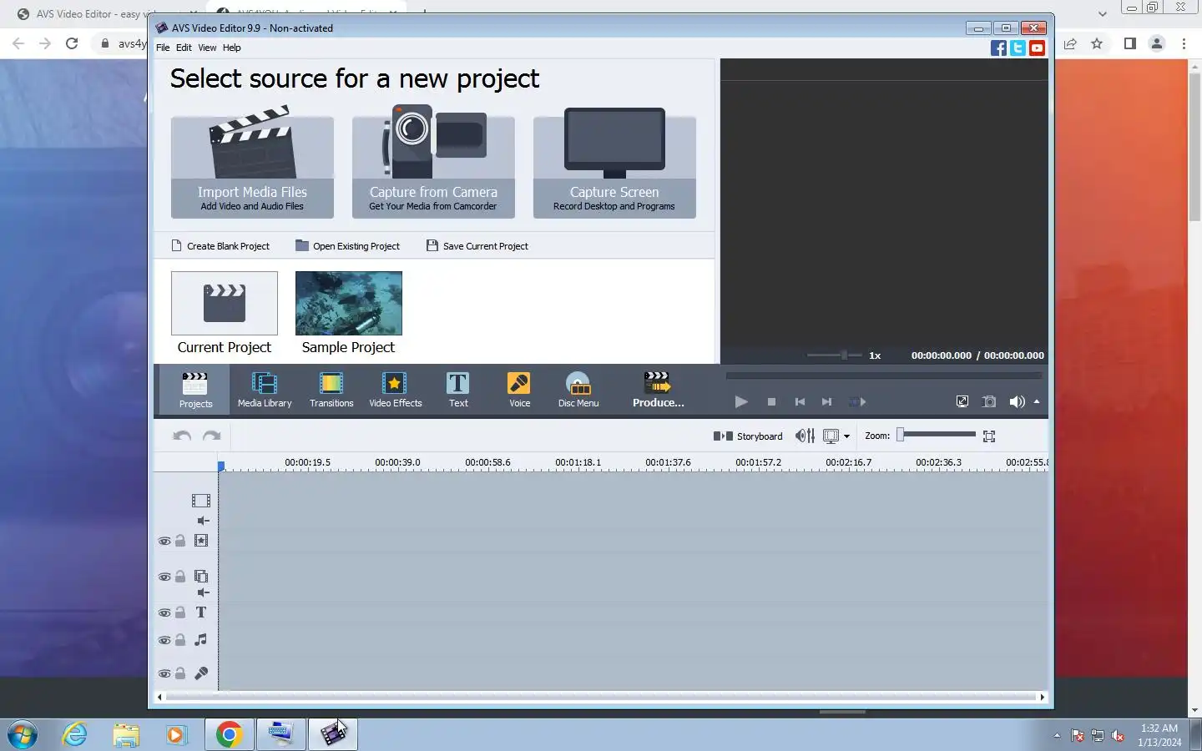Toggle visibility of the video overlay track
The width and height of the screenshot is (1202, 751).
click(164, 577)
